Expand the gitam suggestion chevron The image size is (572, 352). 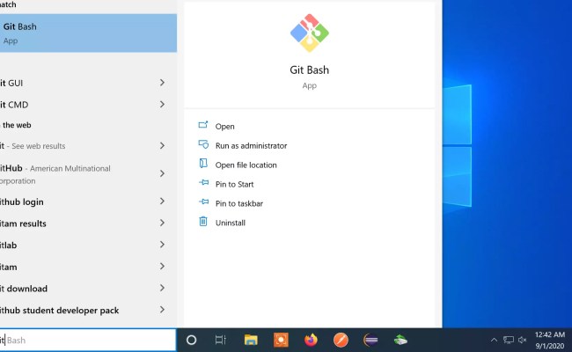(162, 267)
